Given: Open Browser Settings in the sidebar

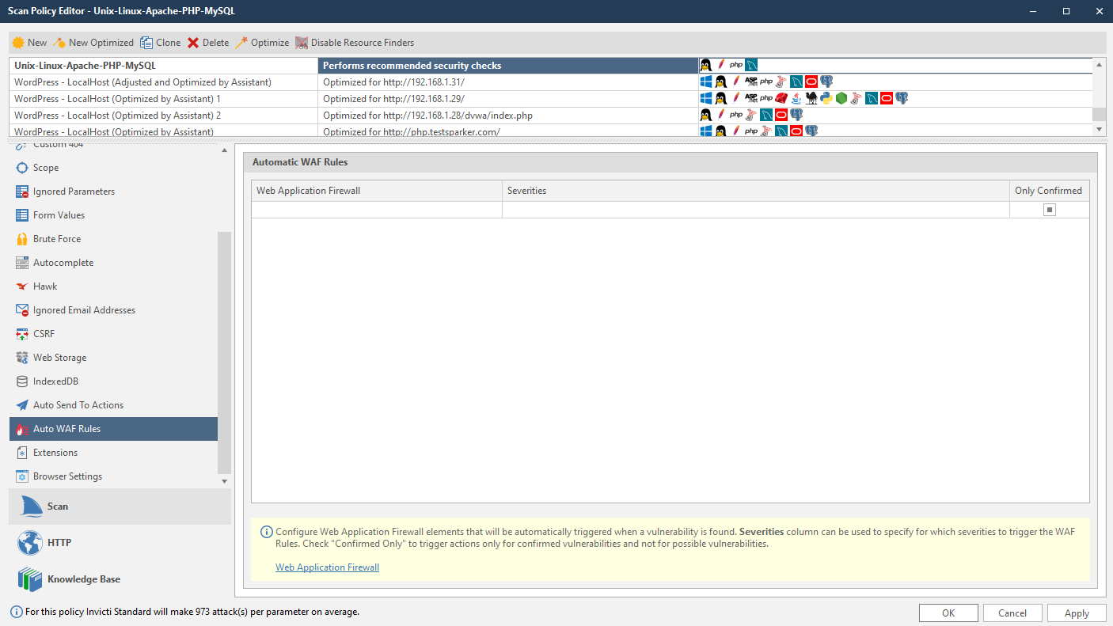Looking at the screenshot, I should pos(67,476).
